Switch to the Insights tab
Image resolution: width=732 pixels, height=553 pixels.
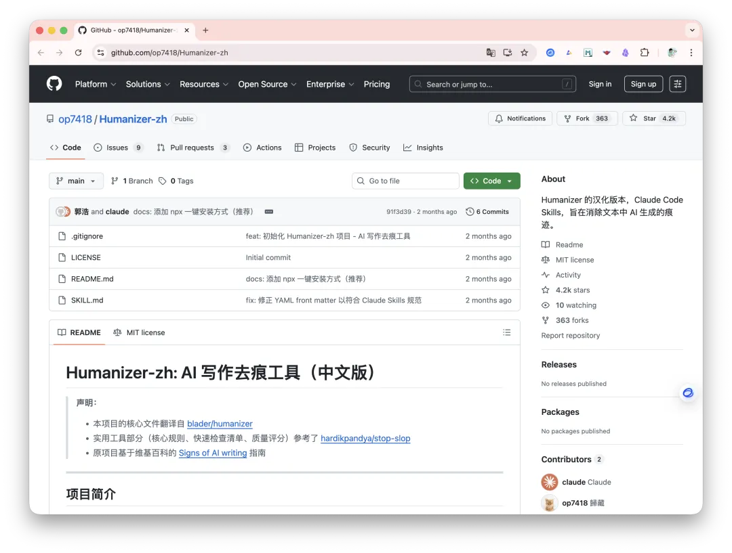423,148
